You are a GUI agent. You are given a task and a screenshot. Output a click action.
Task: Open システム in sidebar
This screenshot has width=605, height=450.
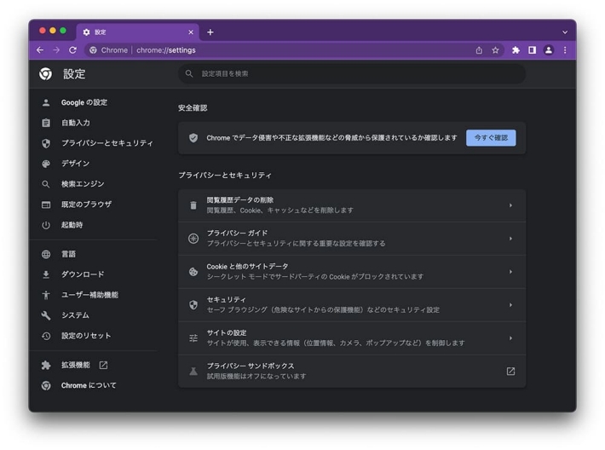click(x=75, y=315)
